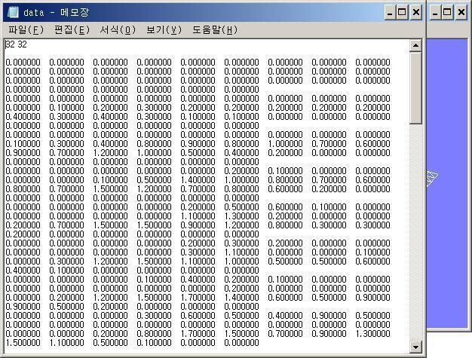This screenshot has height=358, width=472.
Task: Click the vertical scrollbar track below the thumb
Action: point(415,231)
